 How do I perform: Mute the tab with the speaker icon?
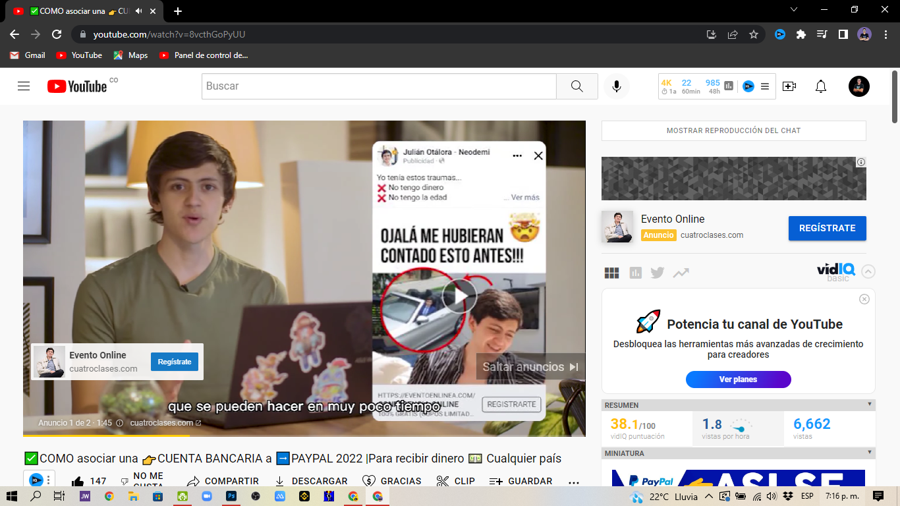tap(139, 11)
